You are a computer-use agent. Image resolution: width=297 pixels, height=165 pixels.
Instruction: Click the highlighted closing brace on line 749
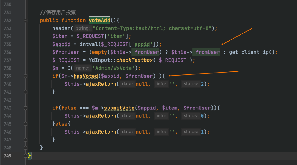pyautogui.click(x=29, y=155)
